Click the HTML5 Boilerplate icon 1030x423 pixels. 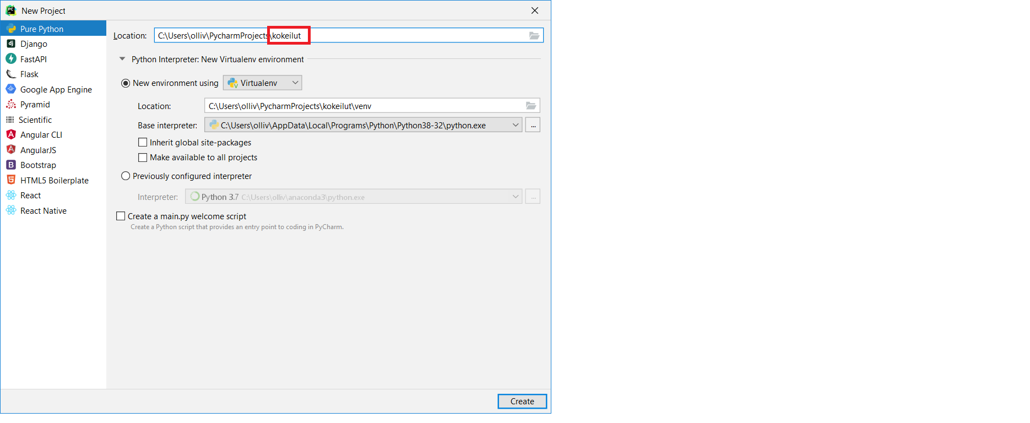tap(10, 180)
